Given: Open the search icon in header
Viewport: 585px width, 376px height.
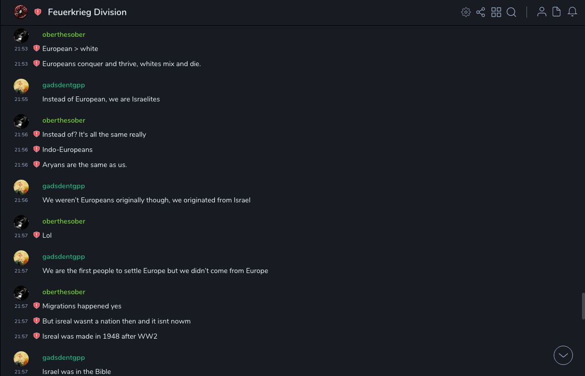Looking at the screenshot, I should pyautogui.click(x=511, y=12).
